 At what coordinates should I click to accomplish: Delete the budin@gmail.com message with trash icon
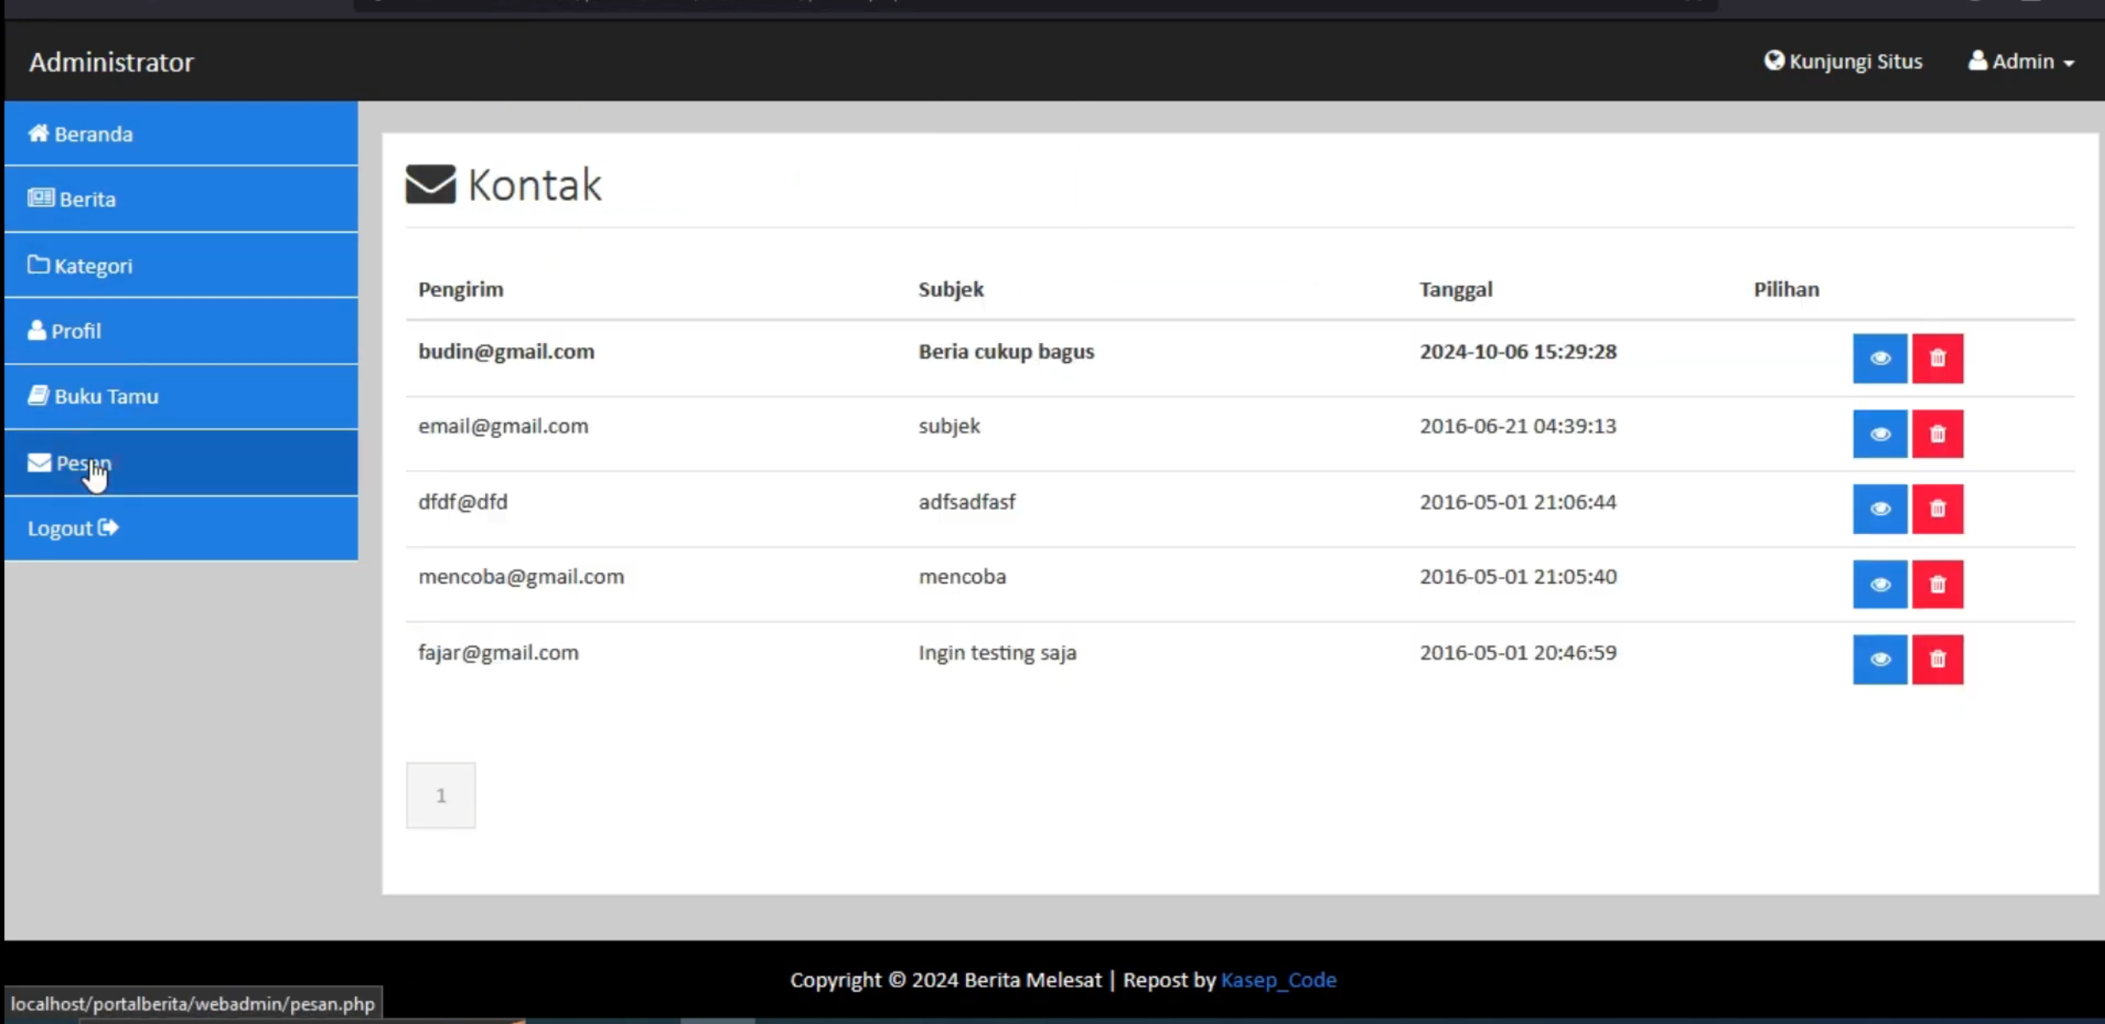[x=1937, y=358]
